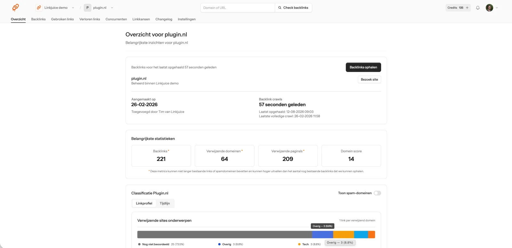The image size is (512, 248).
Task: Click the Check backlinks button
Action: click(293, 8)
